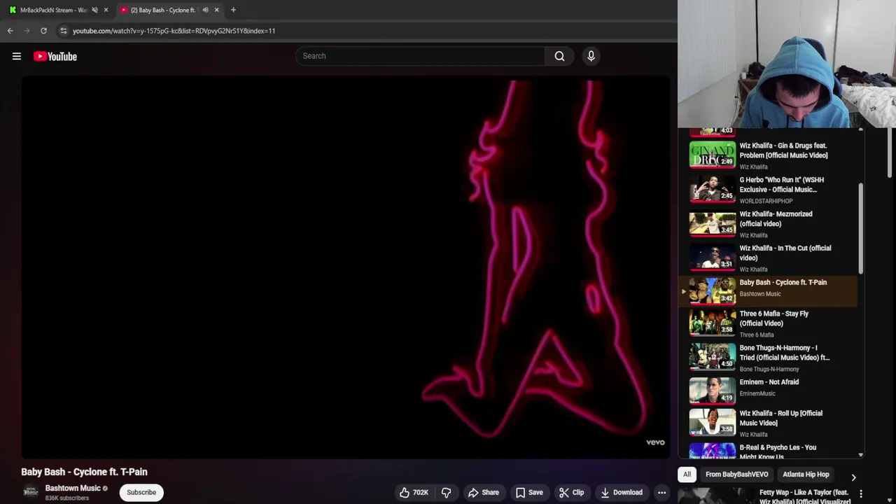Viewport: 896px width, 504px height.
Task: Open B-Real & Psycho Les playlist item
Action: tap(768, 451)
